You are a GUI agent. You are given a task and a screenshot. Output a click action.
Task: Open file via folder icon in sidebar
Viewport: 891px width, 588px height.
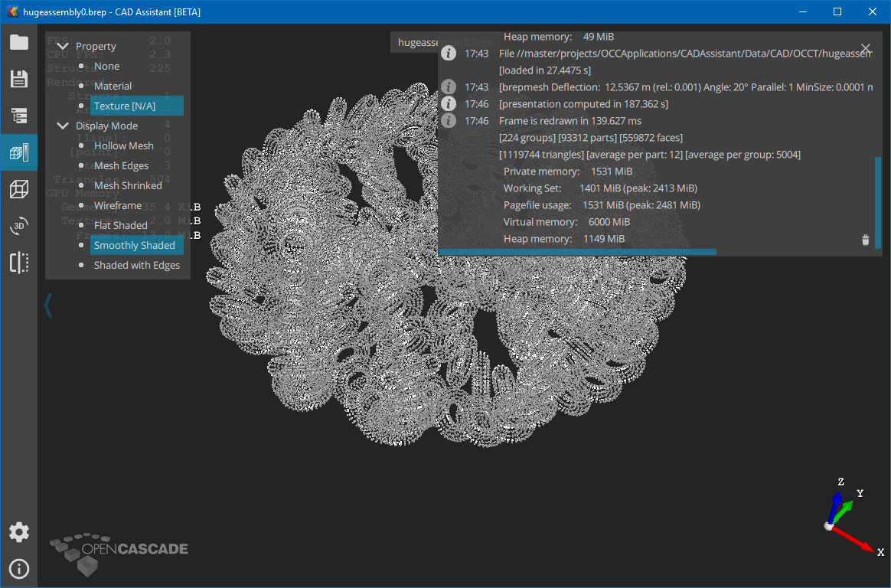click(18, 42)
